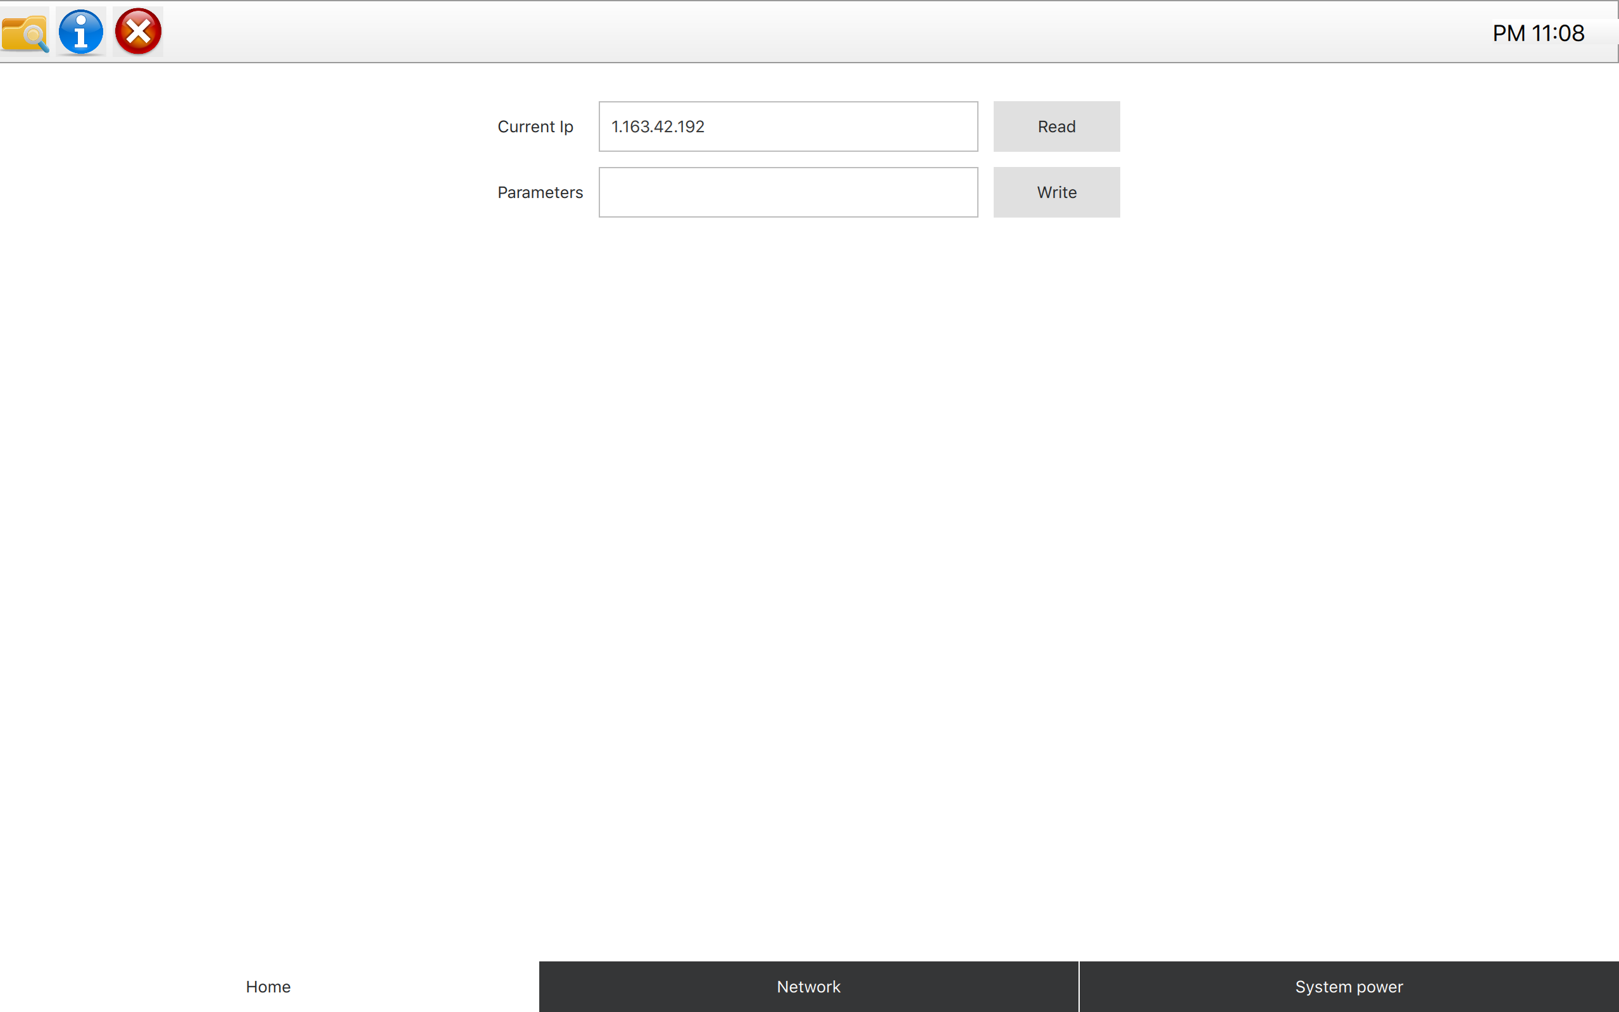The width and height of the screenshot is (1619, 1012).
Task: Open the folder search file browser icon
Action: click(25, 32)
